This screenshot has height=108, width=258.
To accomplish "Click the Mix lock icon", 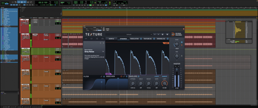I will [182, 56].
